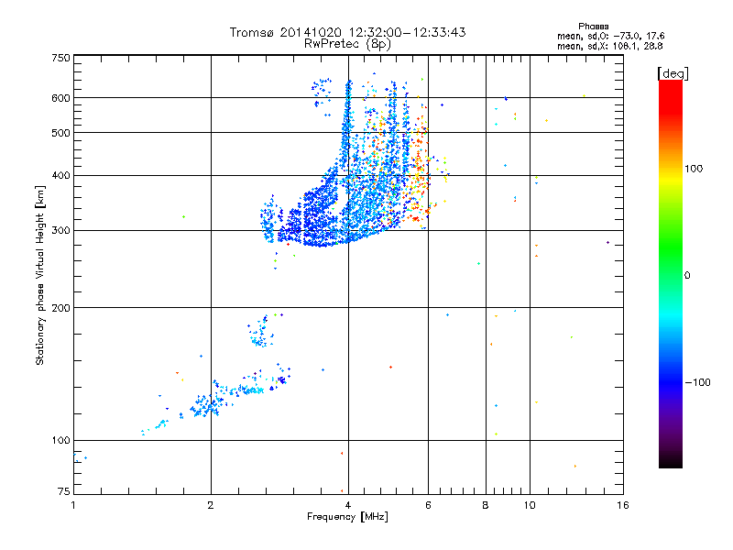Click the frequency-axis tick label "8"
733x550 pixels.
point(486,505)
